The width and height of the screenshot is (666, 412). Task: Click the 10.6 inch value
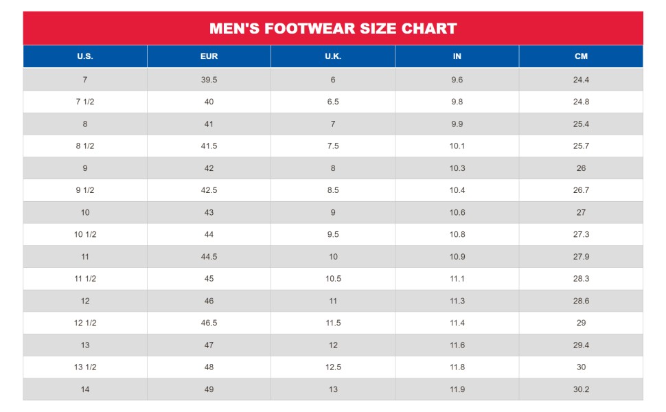[457, 212]
